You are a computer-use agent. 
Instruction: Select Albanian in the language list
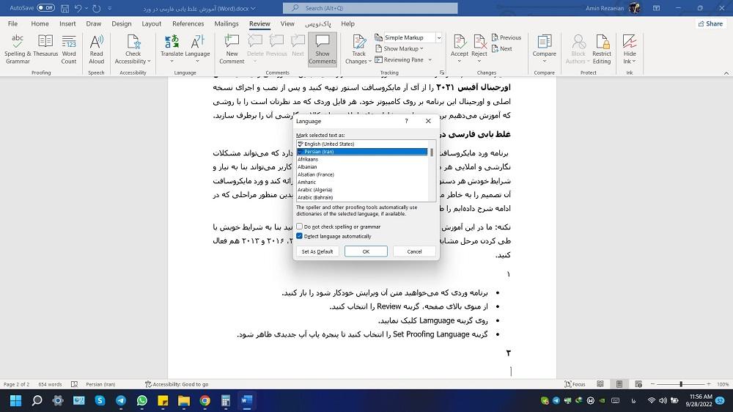coord(308,167)
